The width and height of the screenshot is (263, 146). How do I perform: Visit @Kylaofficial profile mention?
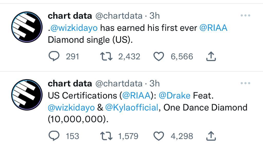coord(132,108)
